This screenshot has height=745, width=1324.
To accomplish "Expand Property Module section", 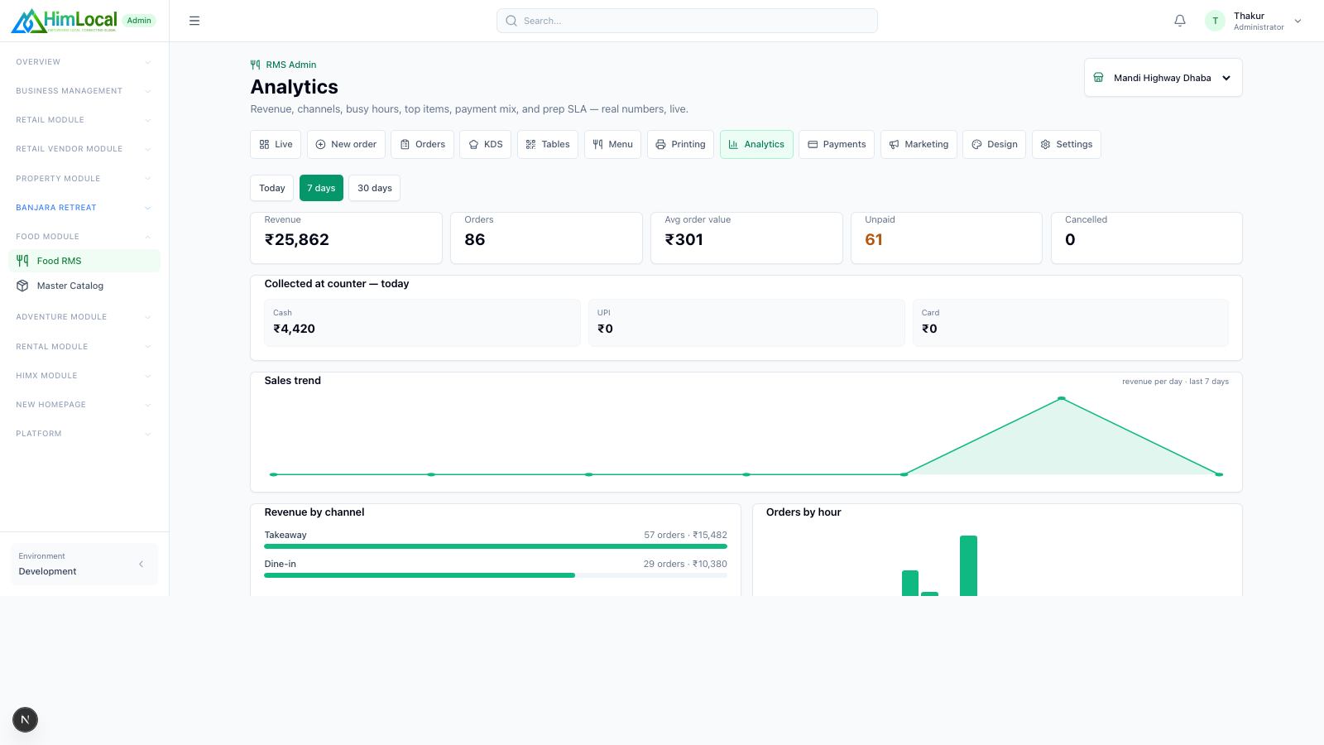I will tap(84, 179).
